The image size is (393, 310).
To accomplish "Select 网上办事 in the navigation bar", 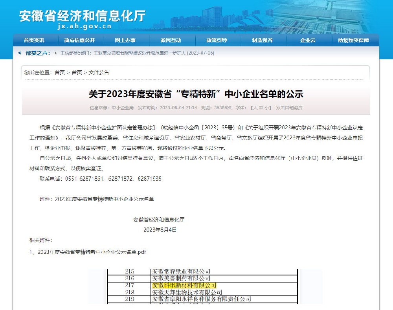I will click(x=125, y=40).
